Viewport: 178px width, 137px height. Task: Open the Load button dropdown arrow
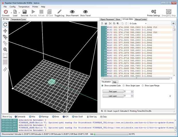(20, 13)
